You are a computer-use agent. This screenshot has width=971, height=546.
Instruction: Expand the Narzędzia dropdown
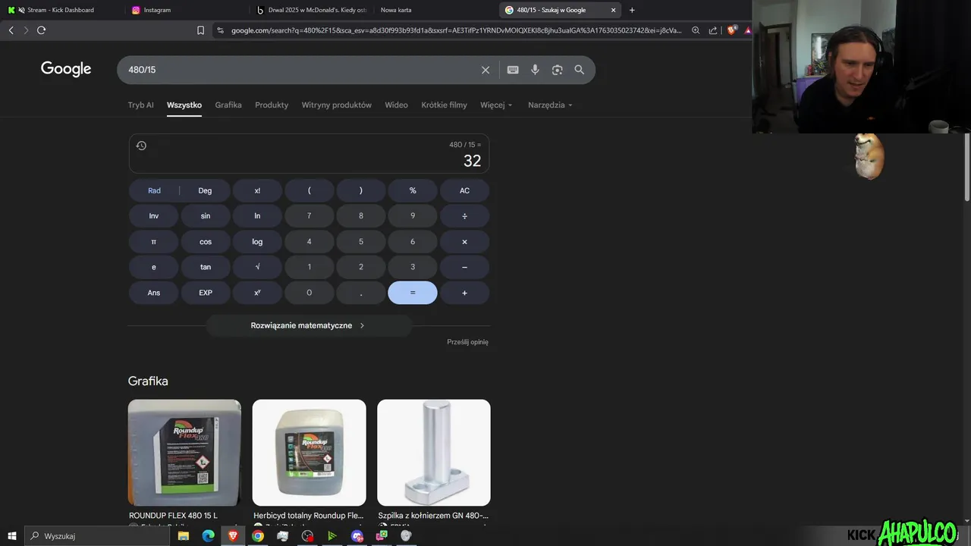(550, 105)
